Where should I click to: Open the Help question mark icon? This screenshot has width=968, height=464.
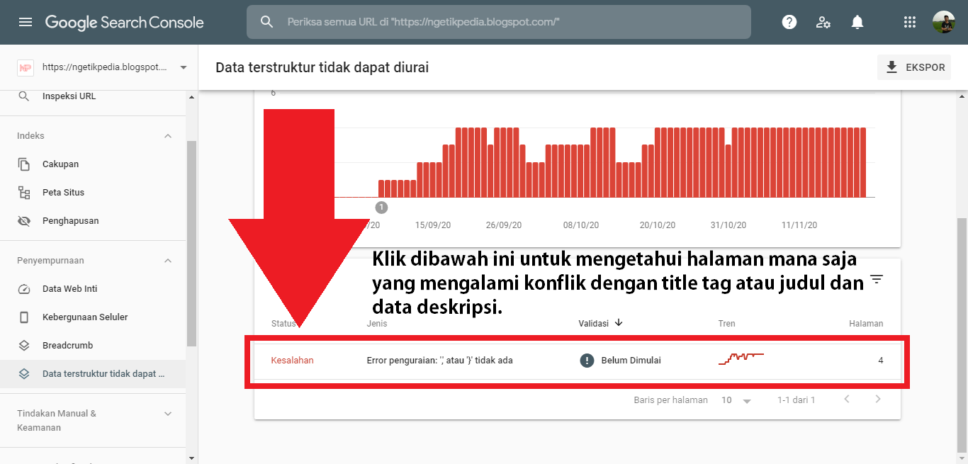coord(789,22)
